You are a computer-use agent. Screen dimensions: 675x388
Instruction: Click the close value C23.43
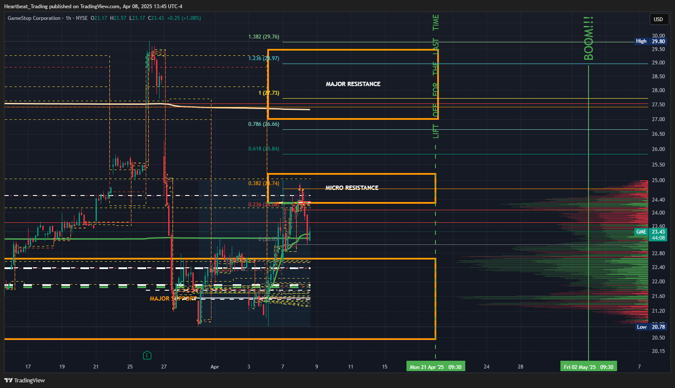click(x=156, y=18)
